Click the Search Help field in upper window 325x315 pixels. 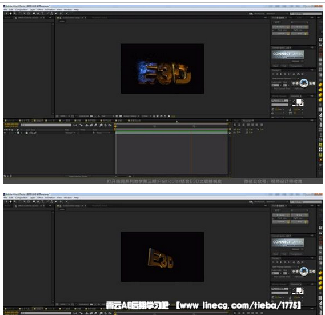click(x=306, y=14)
